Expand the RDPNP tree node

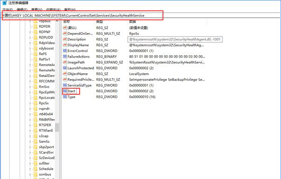tap(30, 32)
